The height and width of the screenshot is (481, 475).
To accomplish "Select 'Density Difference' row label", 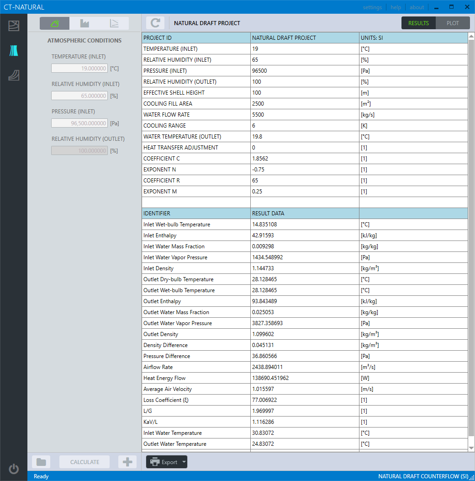I will (x=165, y=345).
